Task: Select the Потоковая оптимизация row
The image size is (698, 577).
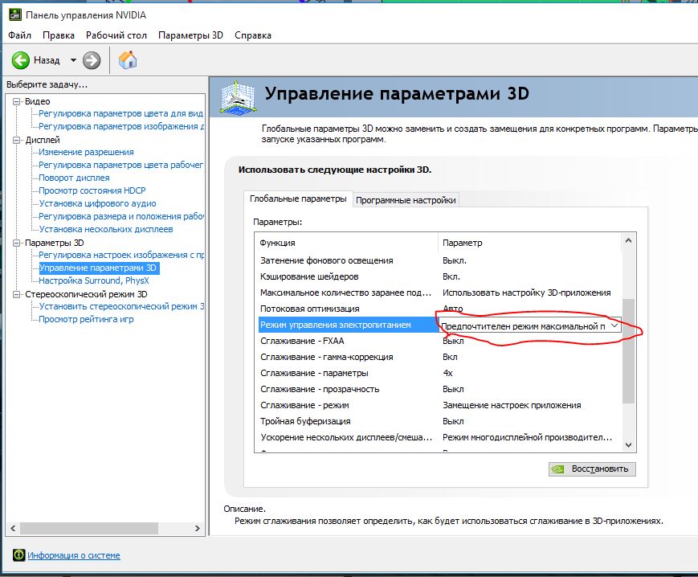Action: click(438, 309)
